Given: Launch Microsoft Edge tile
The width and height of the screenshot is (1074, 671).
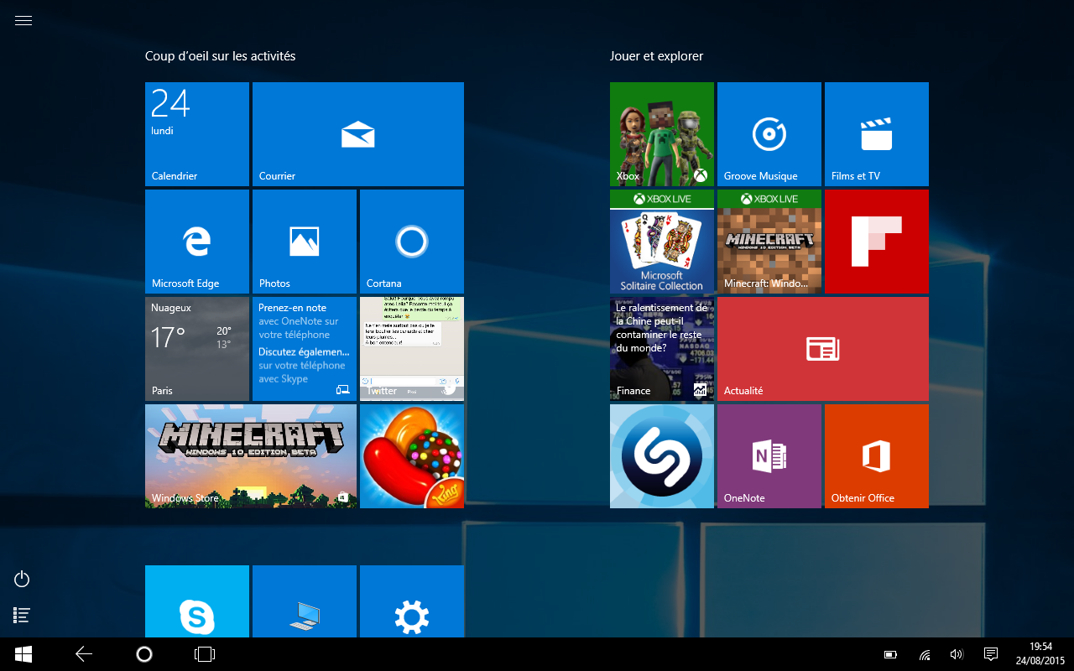Looking at the screenshot, I should (x=197, y=242).
